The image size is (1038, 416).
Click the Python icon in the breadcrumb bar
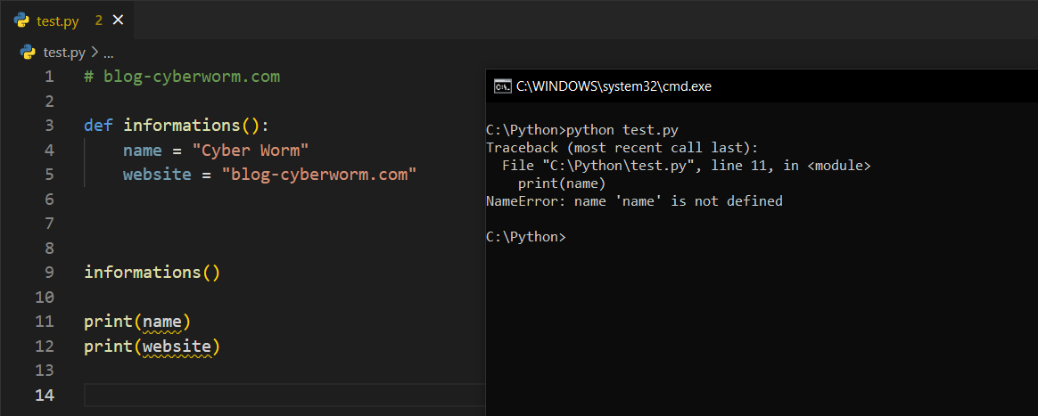tap(29, 53)
